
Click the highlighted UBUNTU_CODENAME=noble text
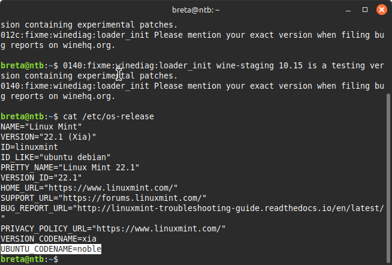point(51,249)
